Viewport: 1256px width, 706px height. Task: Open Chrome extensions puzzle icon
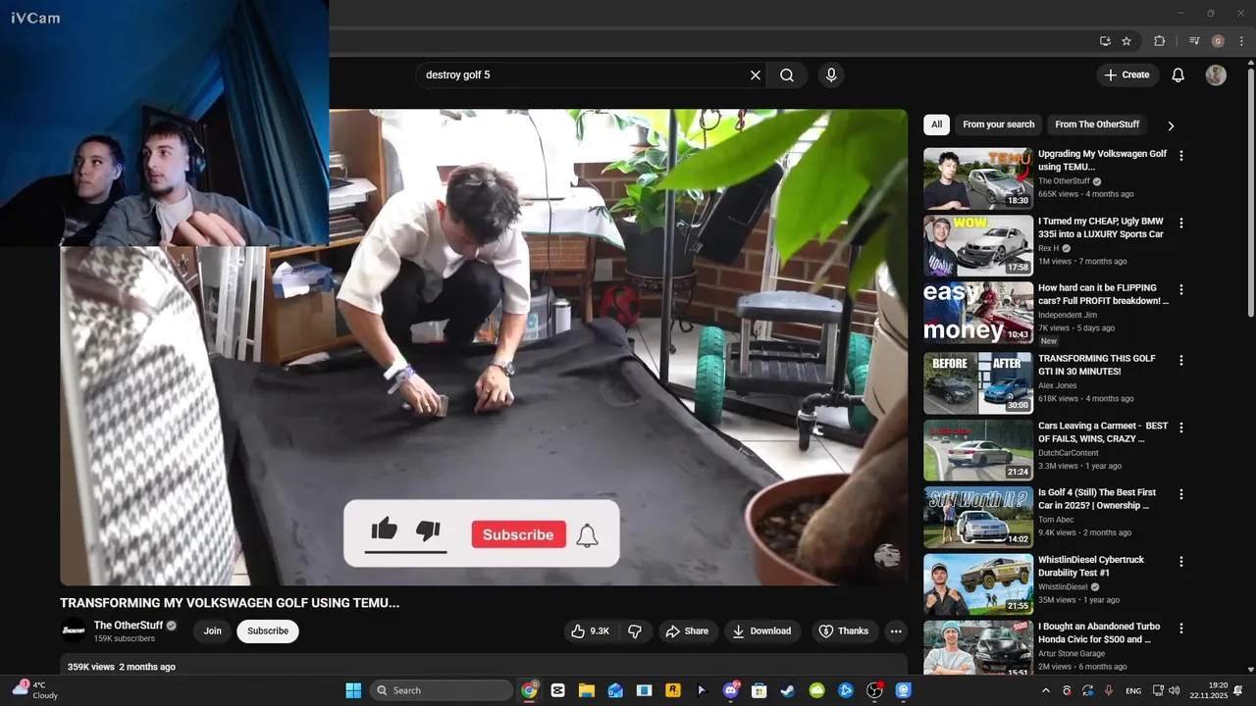1159,41
